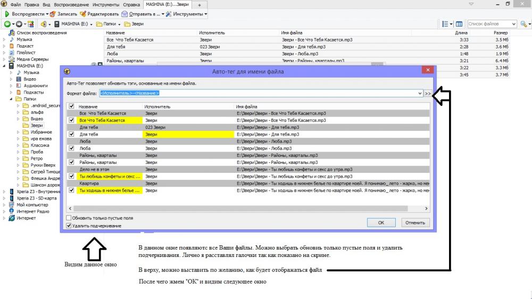The width and height of the screenshot is (532, 299).
Task: Click the Up-one-level folder tree icon
Action: pyautogui.click(x=31, y=24)
